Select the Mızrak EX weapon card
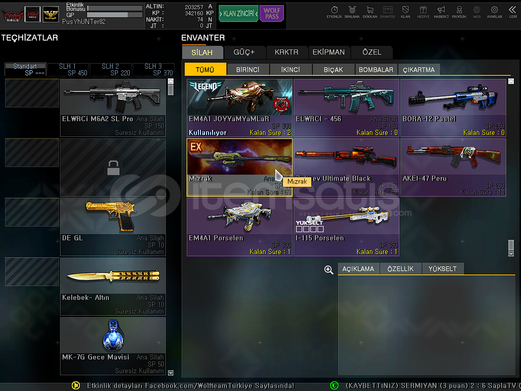Image resolution: width=521 pixels, height=391 pixels. [x=240, y=167]
